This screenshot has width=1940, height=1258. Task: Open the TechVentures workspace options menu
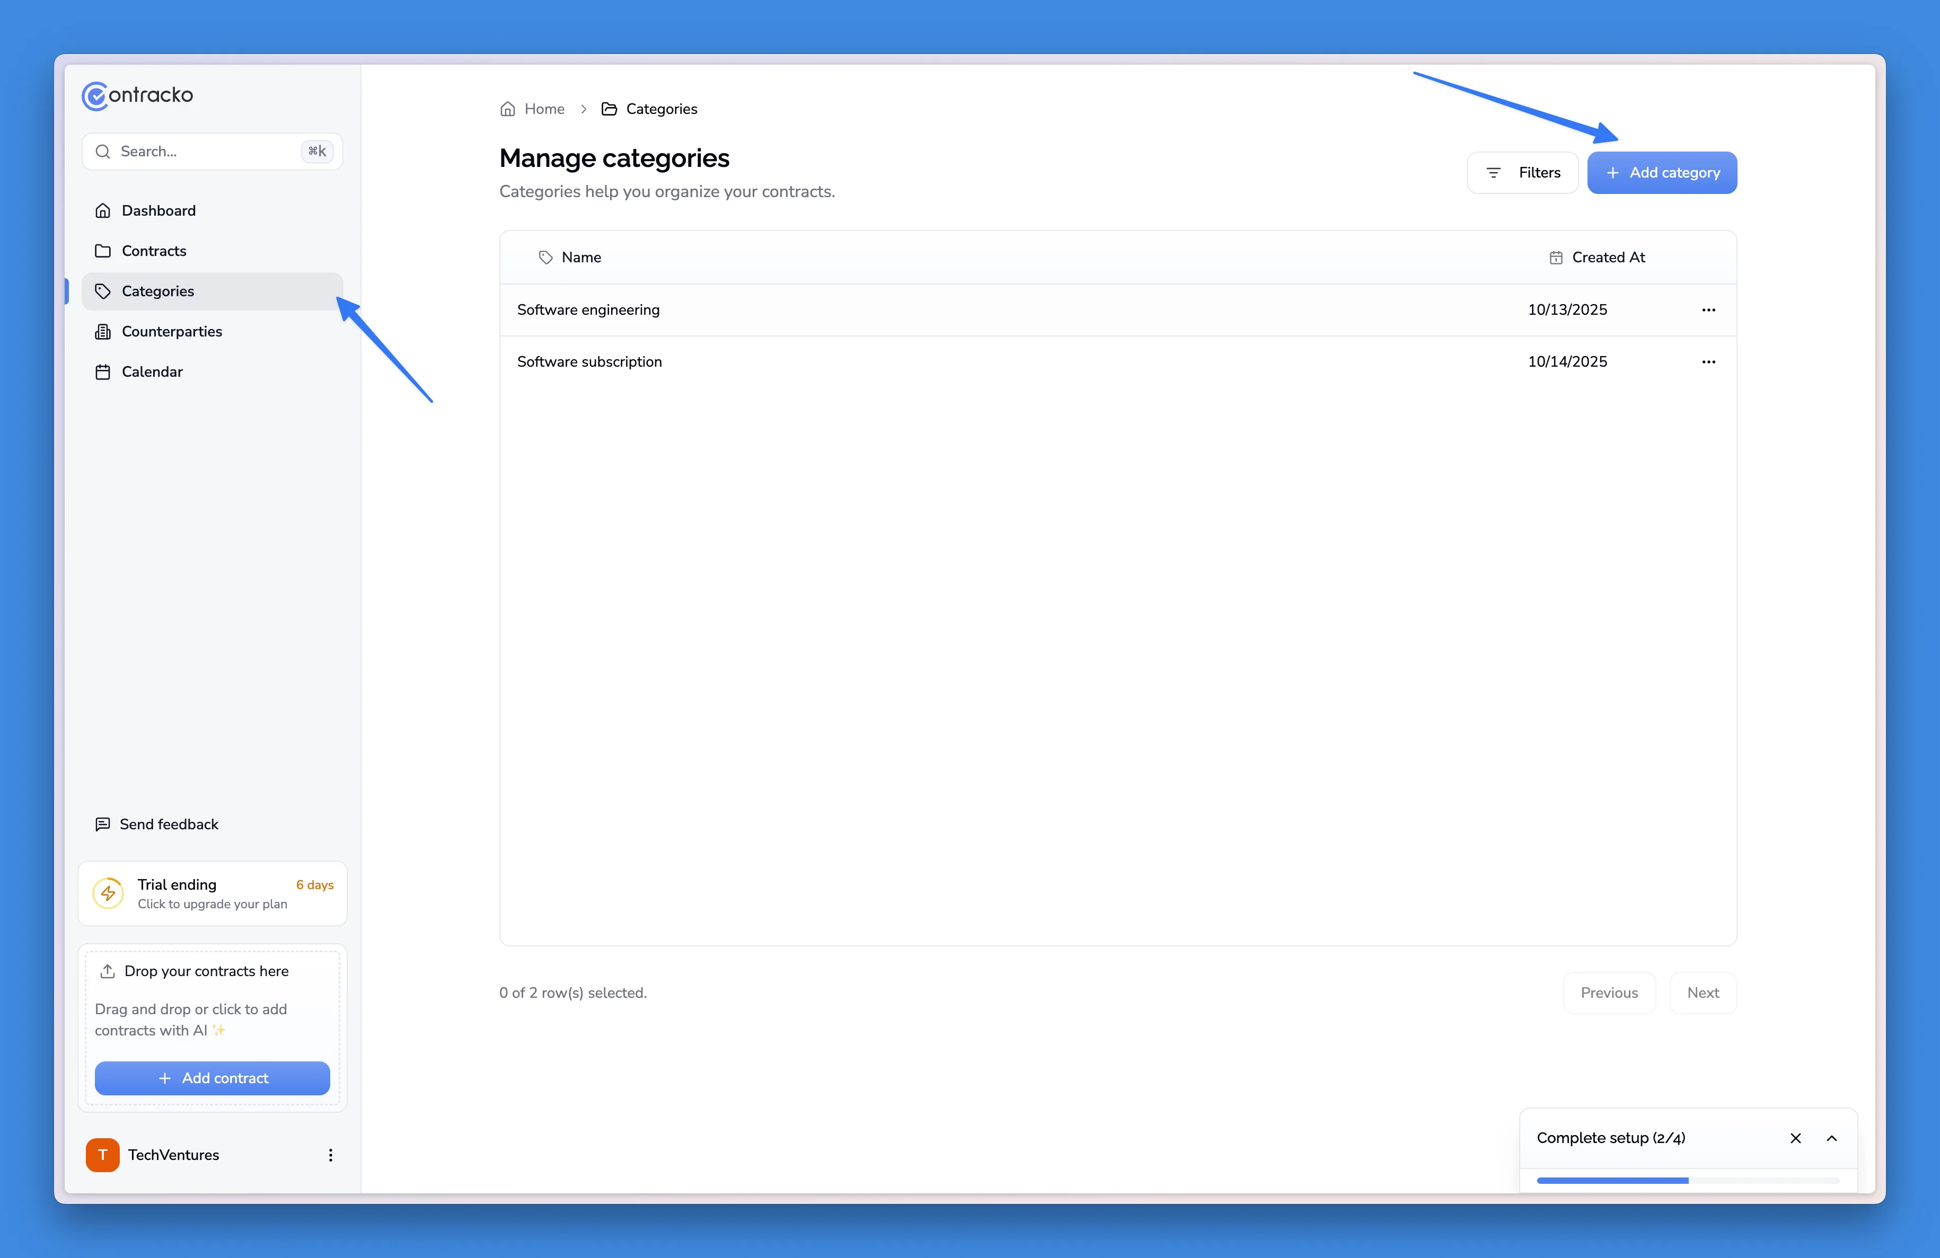330,1155
